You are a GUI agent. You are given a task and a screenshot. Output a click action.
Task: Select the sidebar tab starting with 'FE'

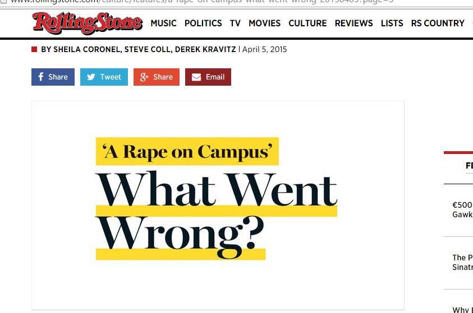pyautogui.click(x=469, y=166)
